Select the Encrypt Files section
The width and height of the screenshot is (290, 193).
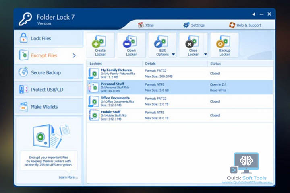[49, 55]
